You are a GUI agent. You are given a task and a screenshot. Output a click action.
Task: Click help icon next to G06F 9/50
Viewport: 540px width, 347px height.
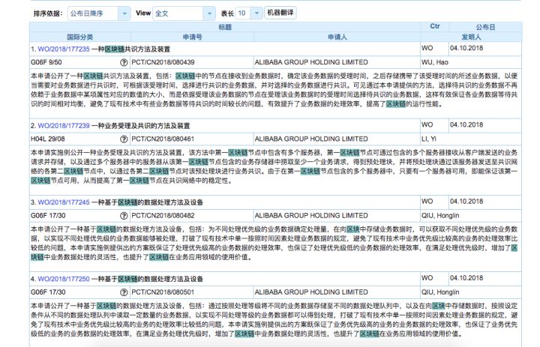click(x=124, y=62)
